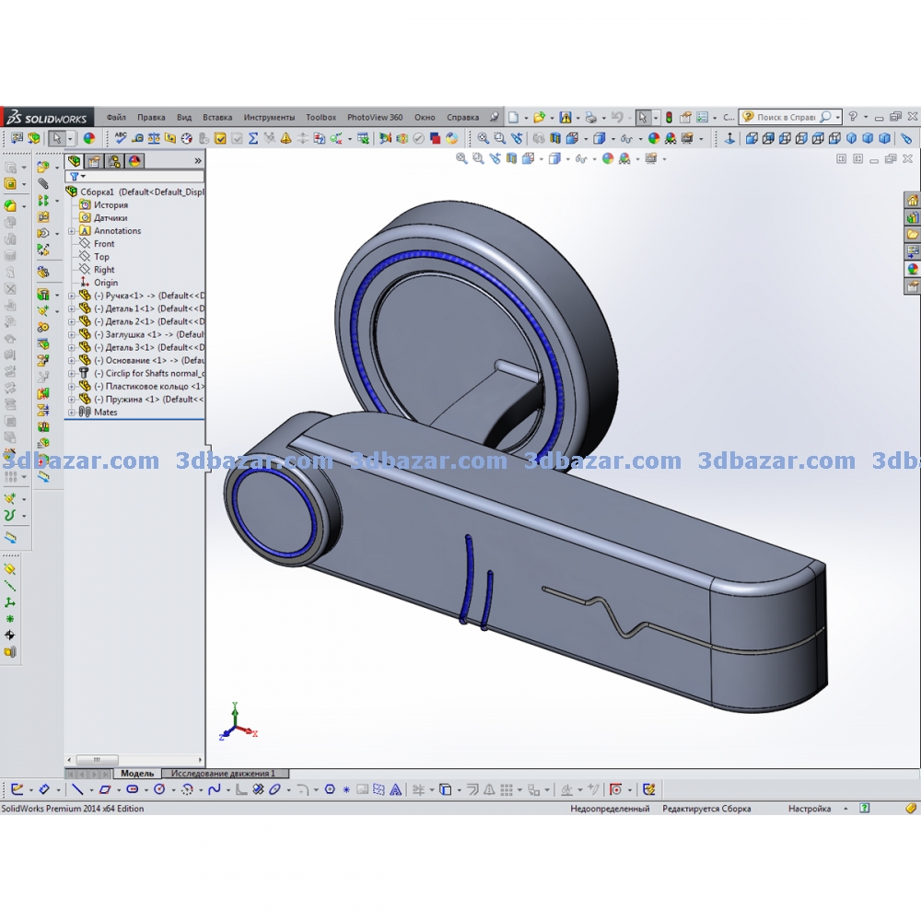921x921 pixels.
Task: Switch to Исследование движения 1 tab
Action: coord(223,774)
